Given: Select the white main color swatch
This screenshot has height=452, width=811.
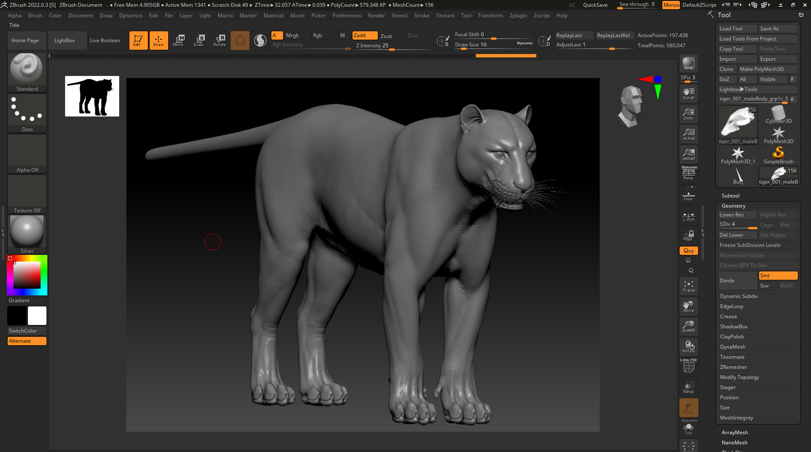Looking at the screenshot, I should coord(37,316).
